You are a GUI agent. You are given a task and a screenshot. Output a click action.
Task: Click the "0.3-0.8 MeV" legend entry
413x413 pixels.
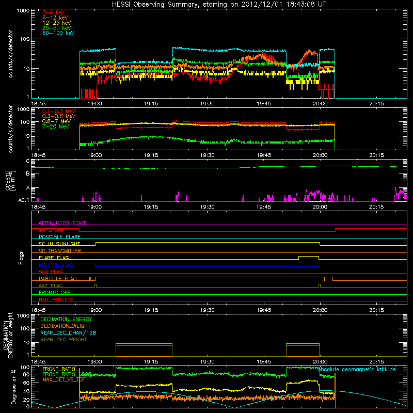coord(59,116)
